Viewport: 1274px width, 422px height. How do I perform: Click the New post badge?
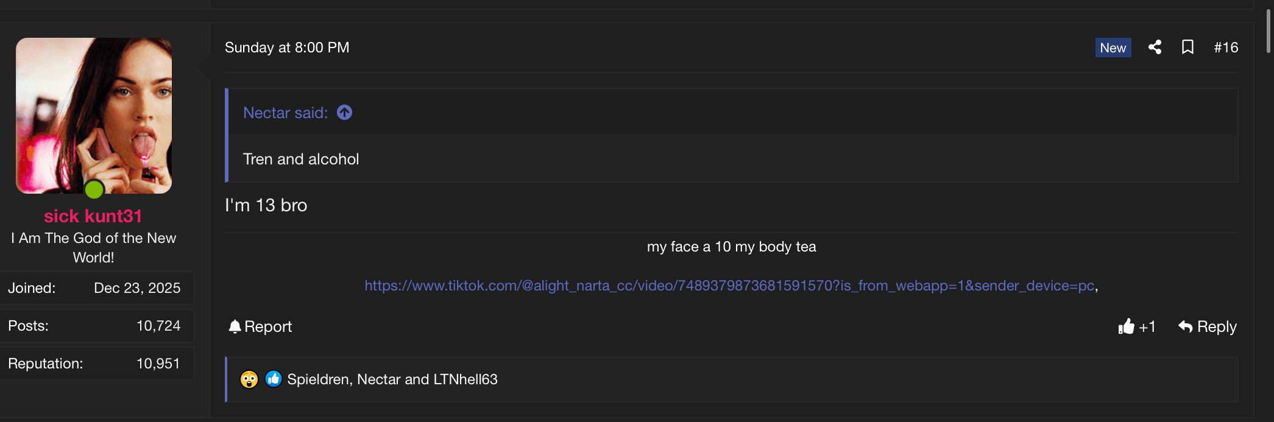point(1113,47)
